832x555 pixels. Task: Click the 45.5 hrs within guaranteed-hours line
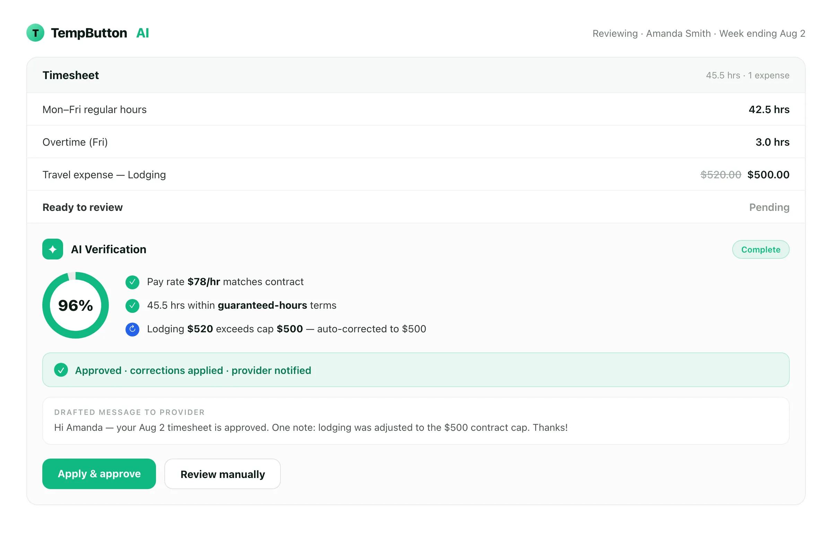pos(242,306)
